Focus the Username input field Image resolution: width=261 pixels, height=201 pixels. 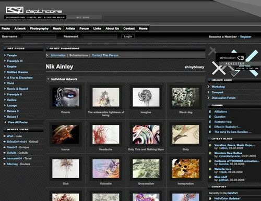[x=39, y=36]
